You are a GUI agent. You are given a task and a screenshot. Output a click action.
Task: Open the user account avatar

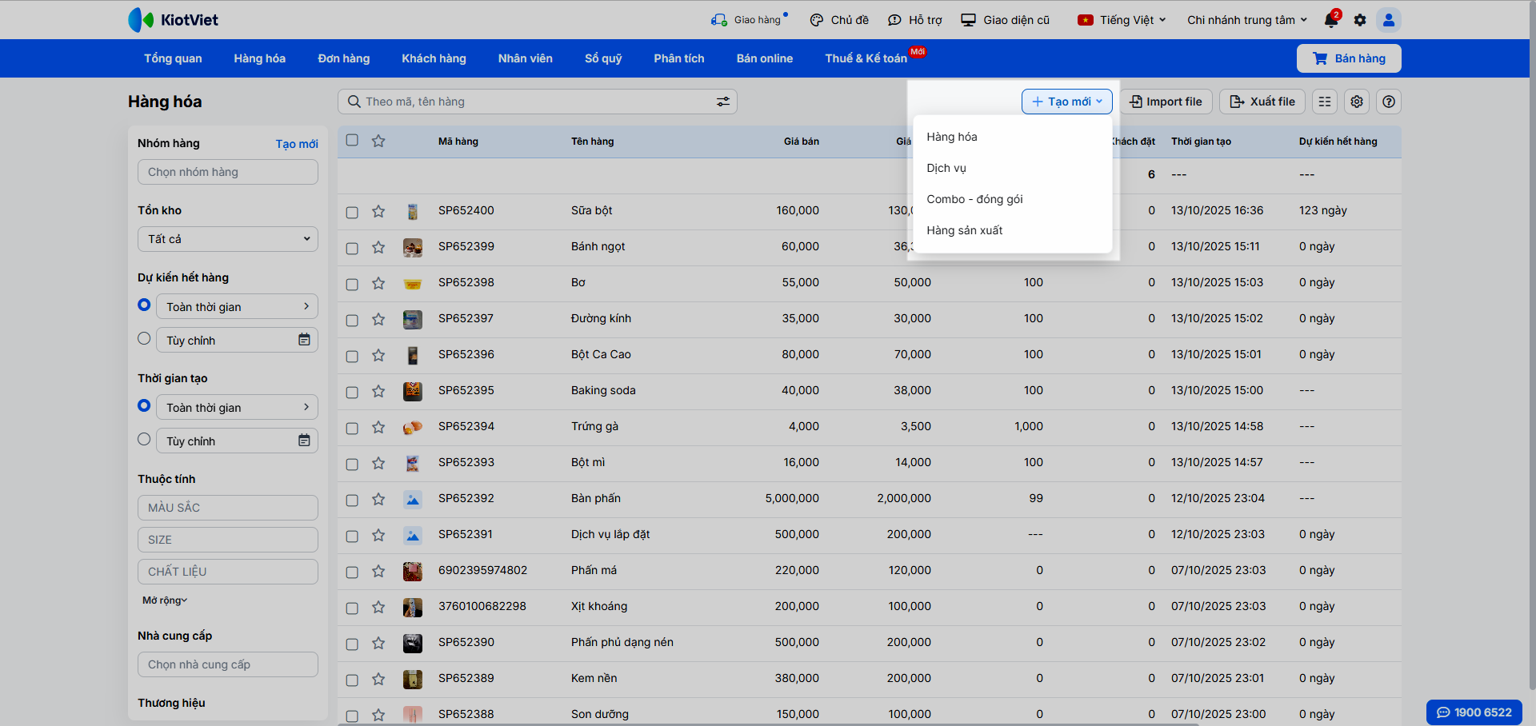point(1389,20)
